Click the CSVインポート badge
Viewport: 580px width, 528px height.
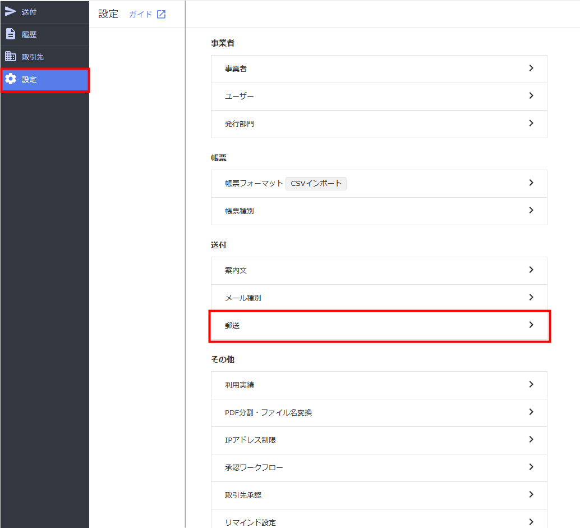click(x=316, y=184)
